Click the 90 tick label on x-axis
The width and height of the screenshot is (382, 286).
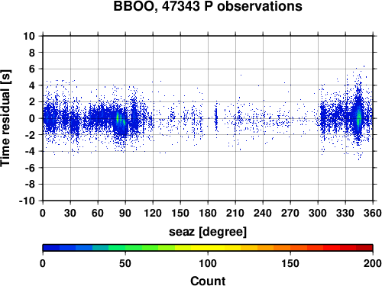click(125, 213)
